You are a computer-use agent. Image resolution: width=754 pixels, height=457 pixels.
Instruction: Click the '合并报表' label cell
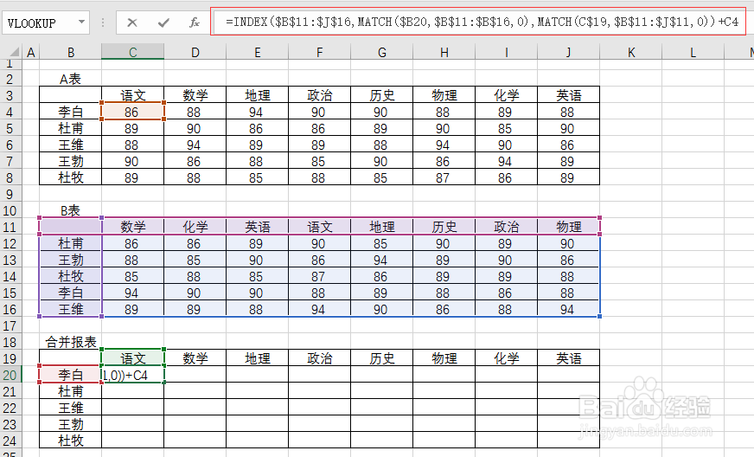tap(71, 342)
